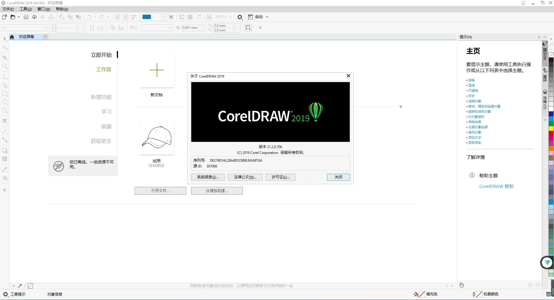Click the 新文档 plus thumbnail
This screenshot has width=554, height=300.
(157, 70)
